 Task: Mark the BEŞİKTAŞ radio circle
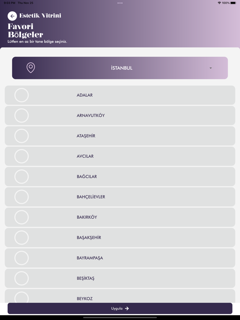(x=22, y=278)
